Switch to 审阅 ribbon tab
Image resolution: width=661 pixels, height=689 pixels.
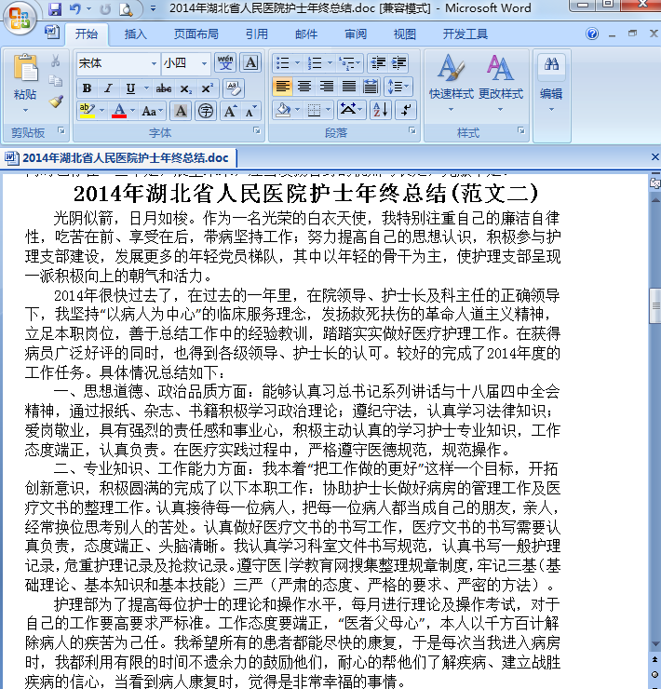[x=355, y=34]
